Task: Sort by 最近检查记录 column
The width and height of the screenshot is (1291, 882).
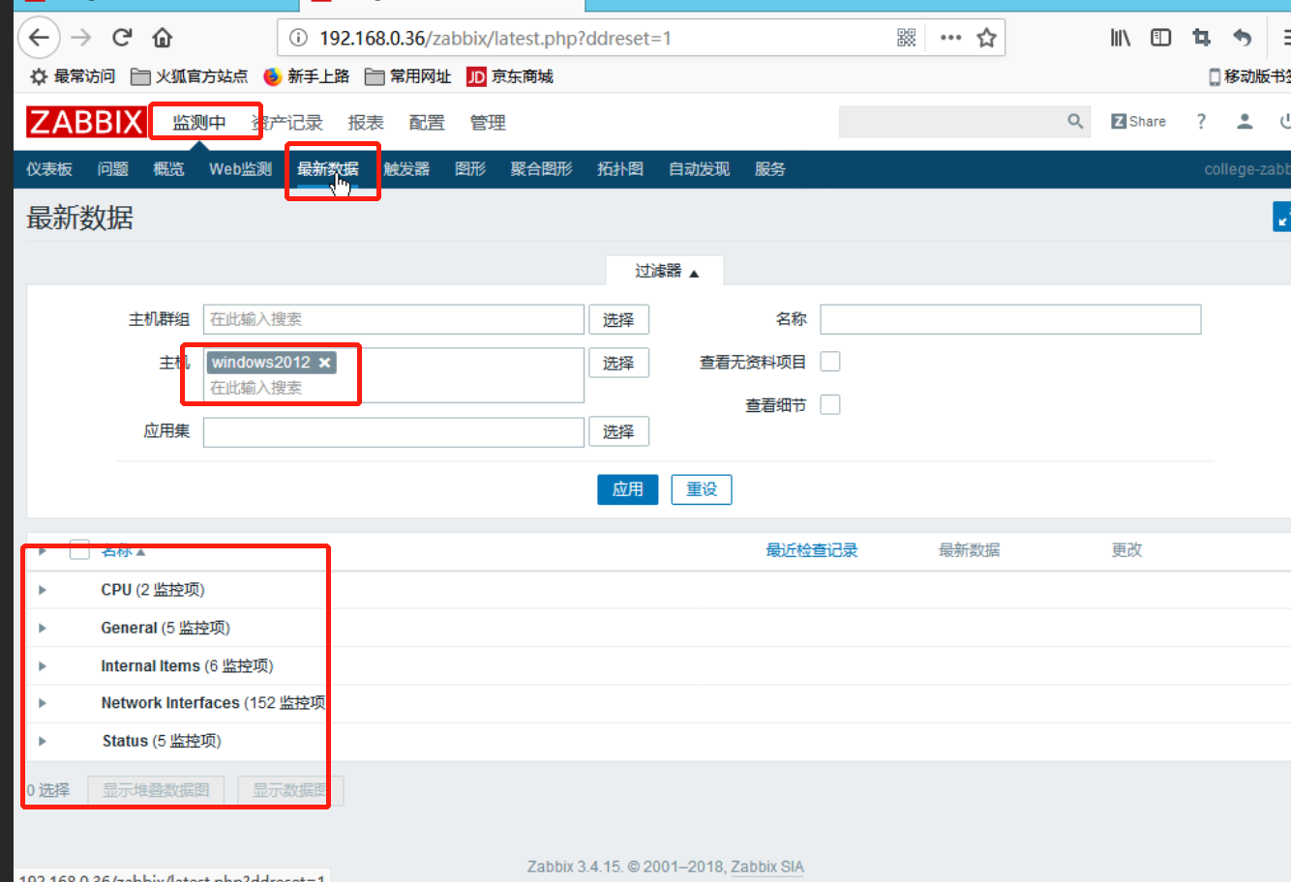Action: pos(812,550)
